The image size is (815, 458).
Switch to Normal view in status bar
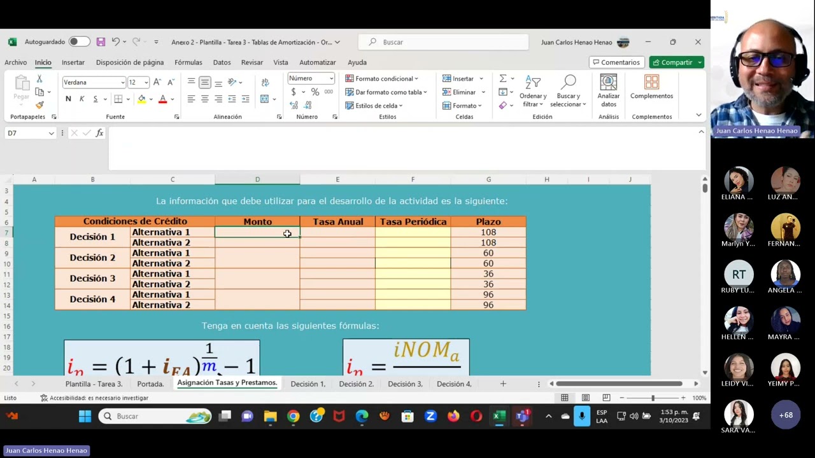click(x=565, y=398)
